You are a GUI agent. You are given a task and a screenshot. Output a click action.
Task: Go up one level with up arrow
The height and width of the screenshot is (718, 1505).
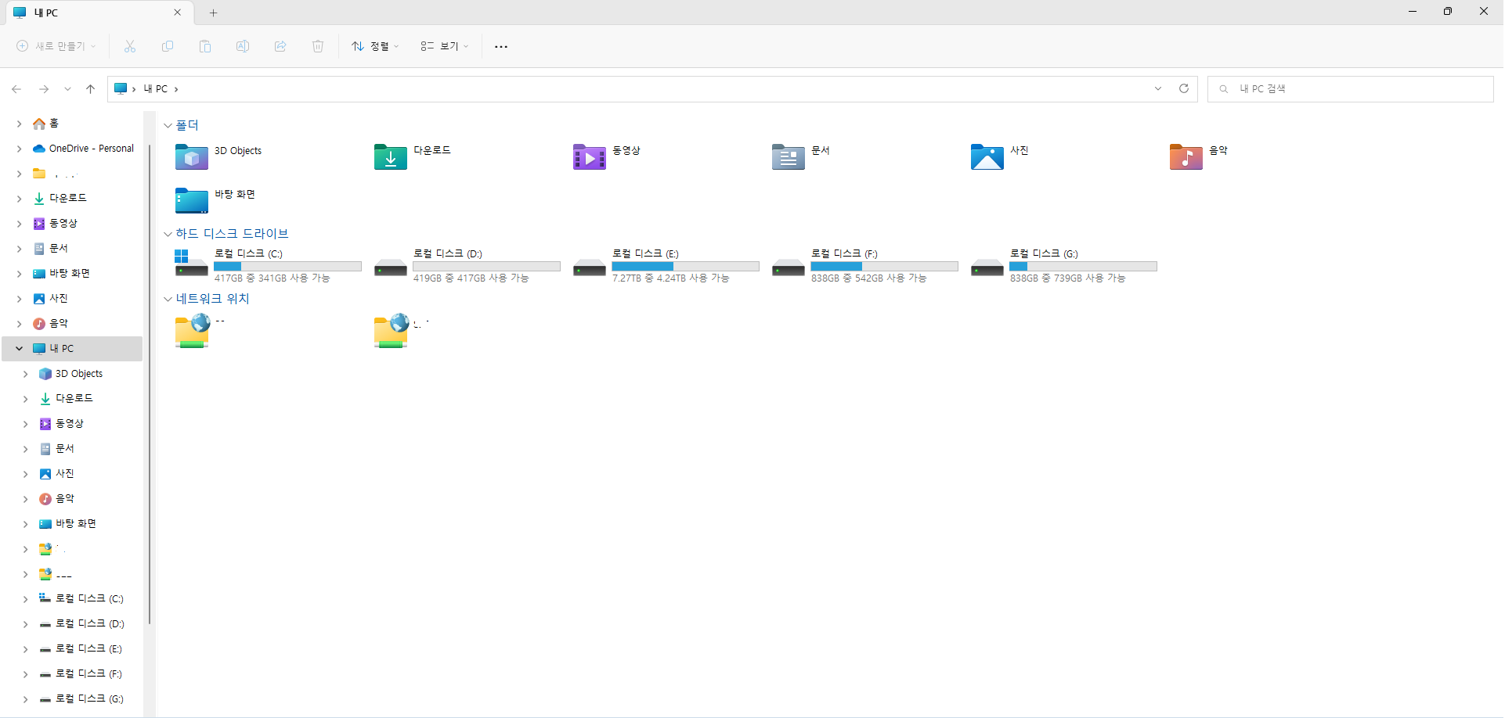pyautogui.click(x=91, y=89)
